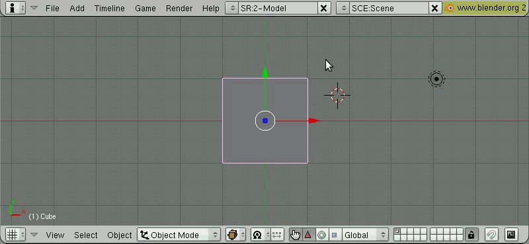Click the "(1) Cube" object label
This screenshot has width=529, height=244.
point(42,216)
